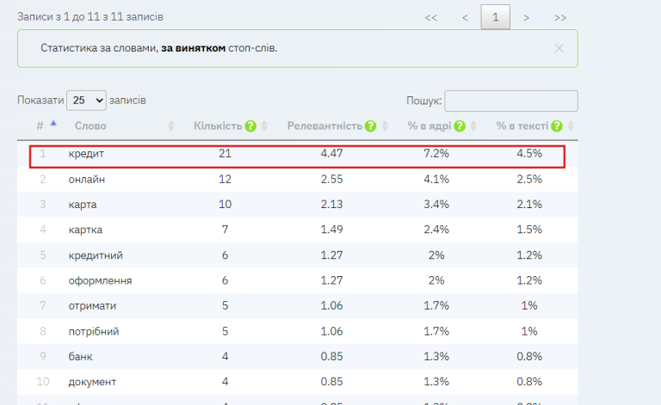Select the word онлайн
This screenshot has height=405, width=661.
[x=87, y=180]
